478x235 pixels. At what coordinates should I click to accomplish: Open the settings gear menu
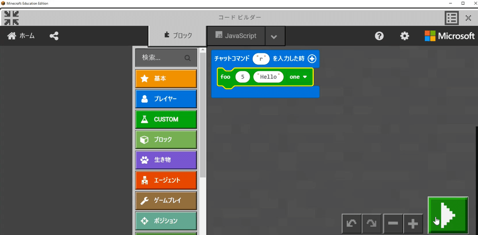(x=404, y=36)
